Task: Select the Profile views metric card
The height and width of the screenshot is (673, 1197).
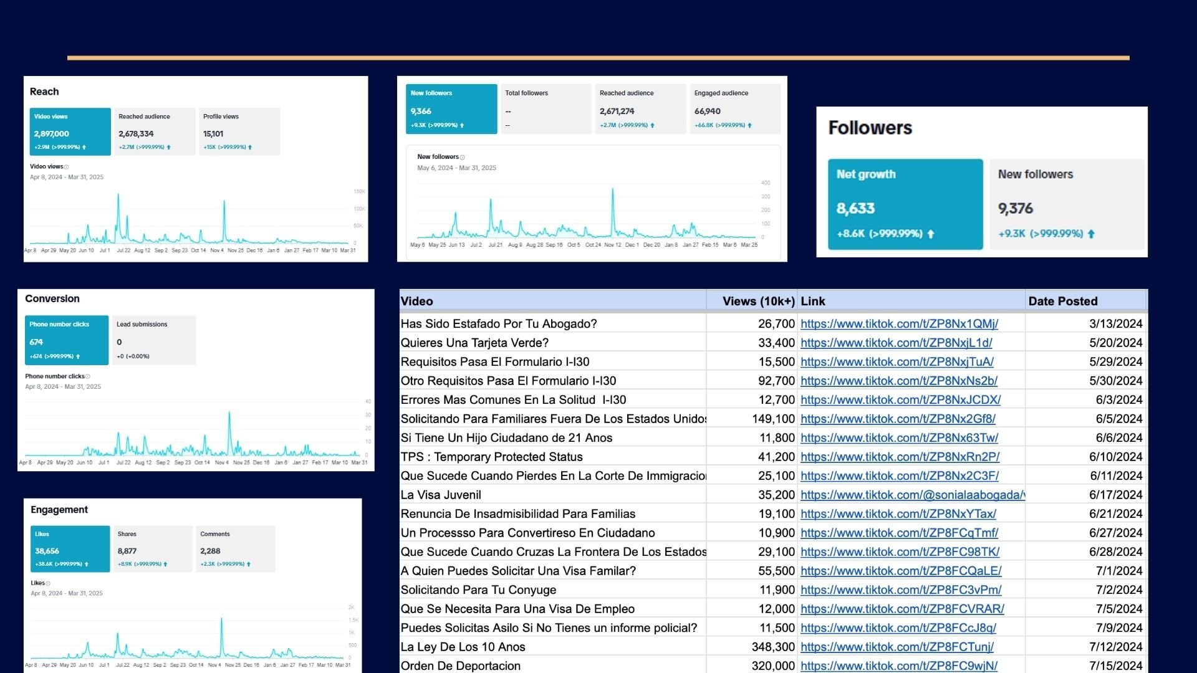Action: 239,131
